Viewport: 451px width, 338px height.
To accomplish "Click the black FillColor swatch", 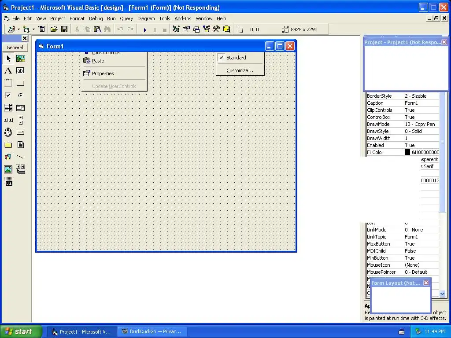I will tap(407, 152).
